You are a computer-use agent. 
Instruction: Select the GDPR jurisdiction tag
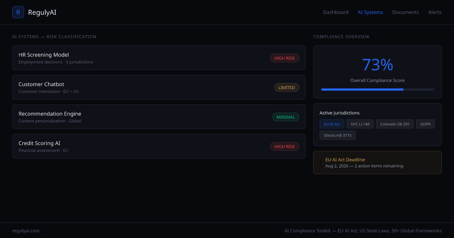tap(425, 124)
